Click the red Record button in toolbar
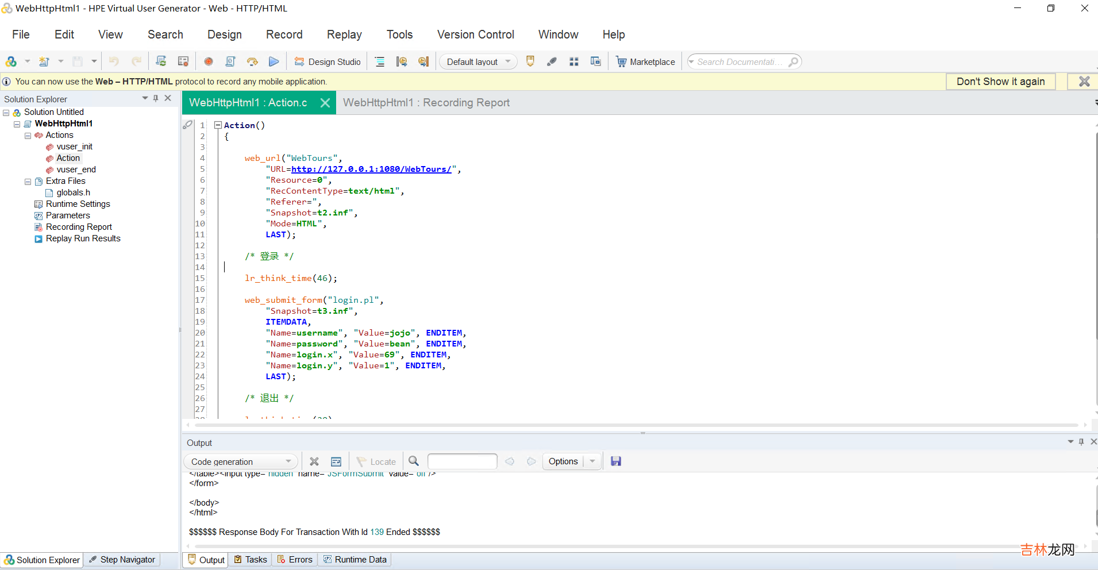 [209, 61]
